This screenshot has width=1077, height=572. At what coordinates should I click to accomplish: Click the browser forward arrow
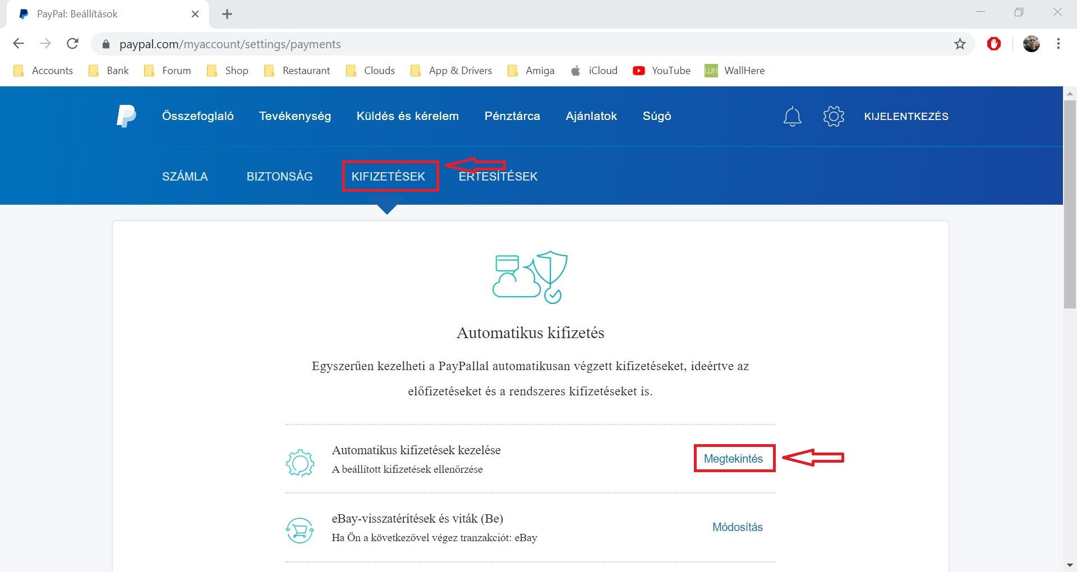45,44
